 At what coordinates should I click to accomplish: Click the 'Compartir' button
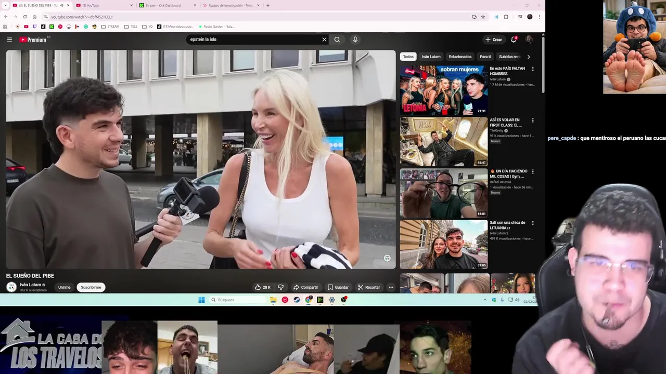tap(305, 287)
